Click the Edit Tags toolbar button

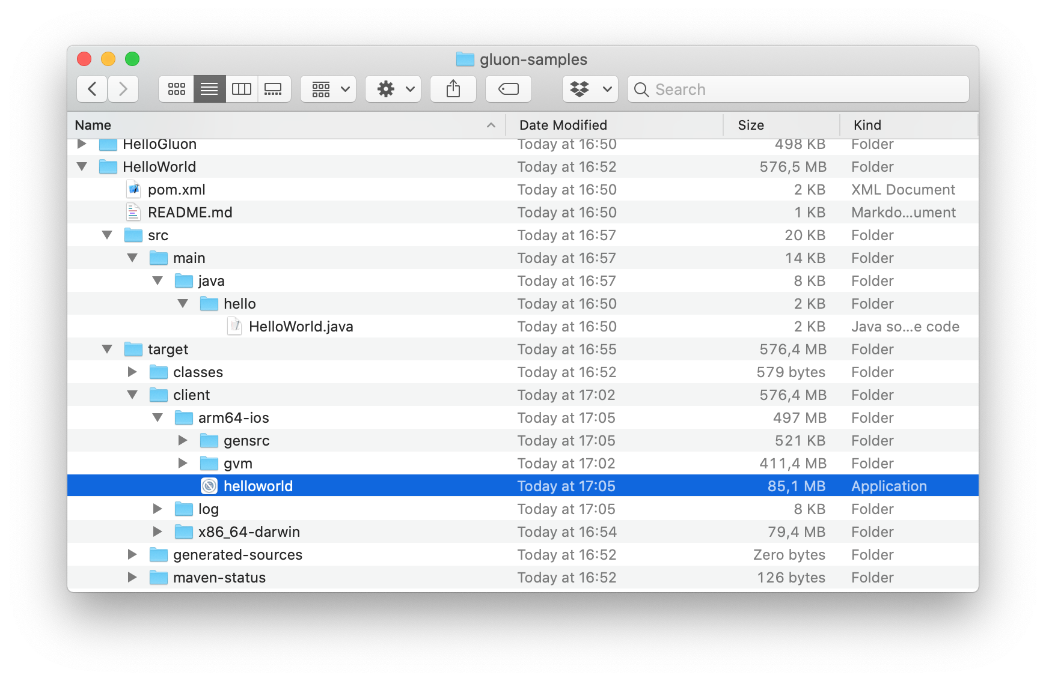point(509,89)
